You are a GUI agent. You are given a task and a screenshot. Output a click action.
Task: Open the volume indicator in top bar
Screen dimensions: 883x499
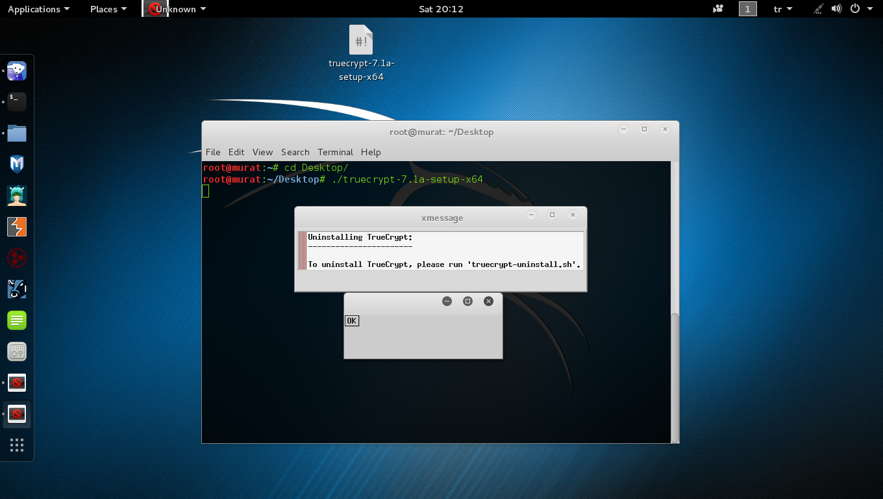[x=836, y=9]
